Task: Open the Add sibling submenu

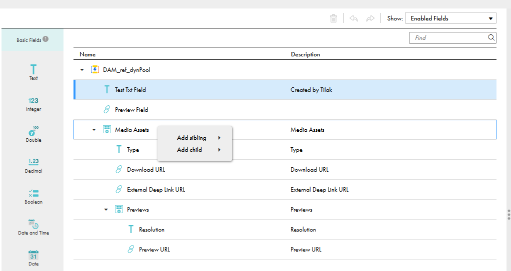Action: click(194, 138)
